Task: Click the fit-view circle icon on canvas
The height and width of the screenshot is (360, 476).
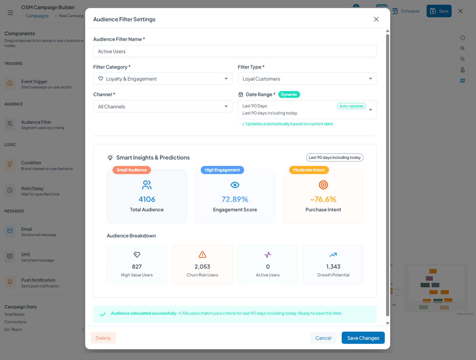Action: tap(462, 38)
